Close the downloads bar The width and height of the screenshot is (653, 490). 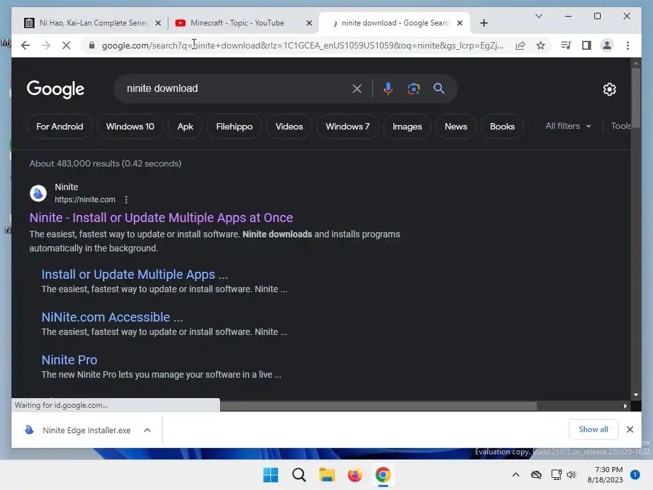[x=629, y=429]
